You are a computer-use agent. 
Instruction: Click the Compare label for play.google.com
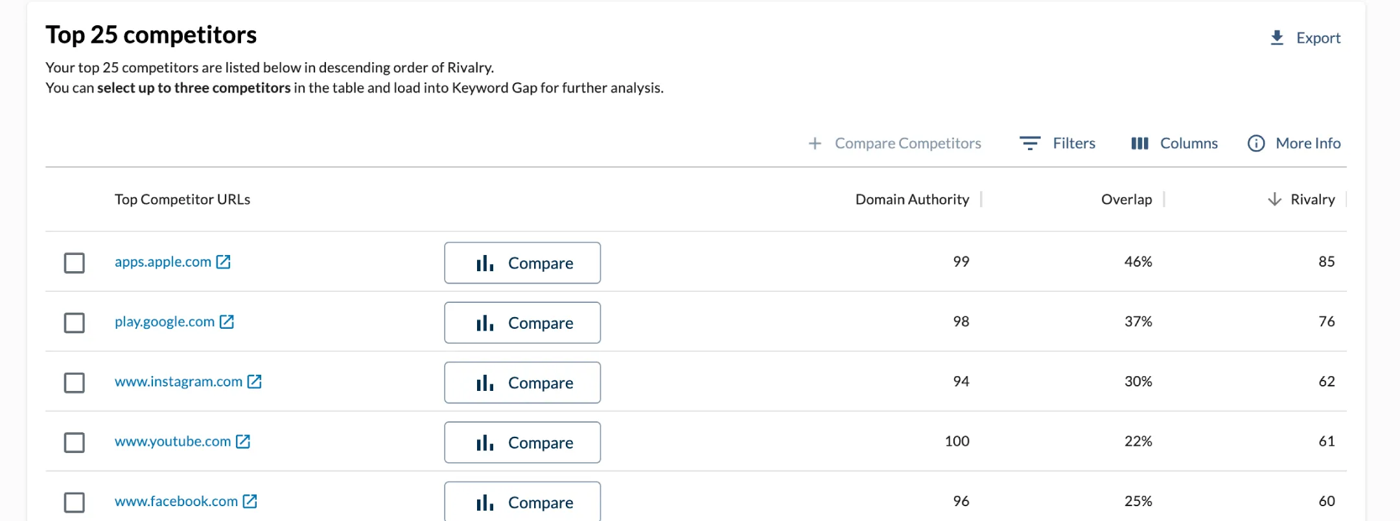[x=541, y=323]
